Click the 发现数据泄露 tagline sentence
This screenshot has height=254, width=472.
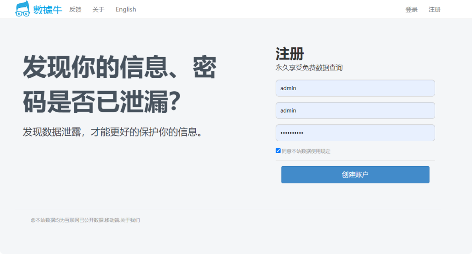click(114, 132)
